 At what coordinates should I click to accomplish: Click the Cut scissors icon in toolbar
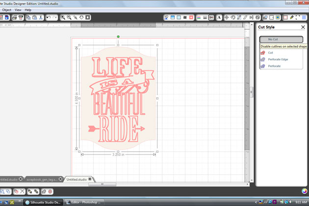[41, 18]
